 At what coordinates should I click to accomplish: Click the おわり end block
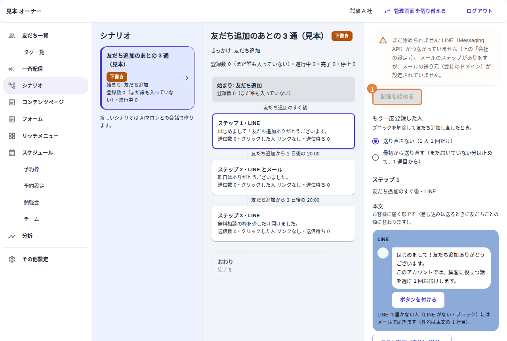284,266
